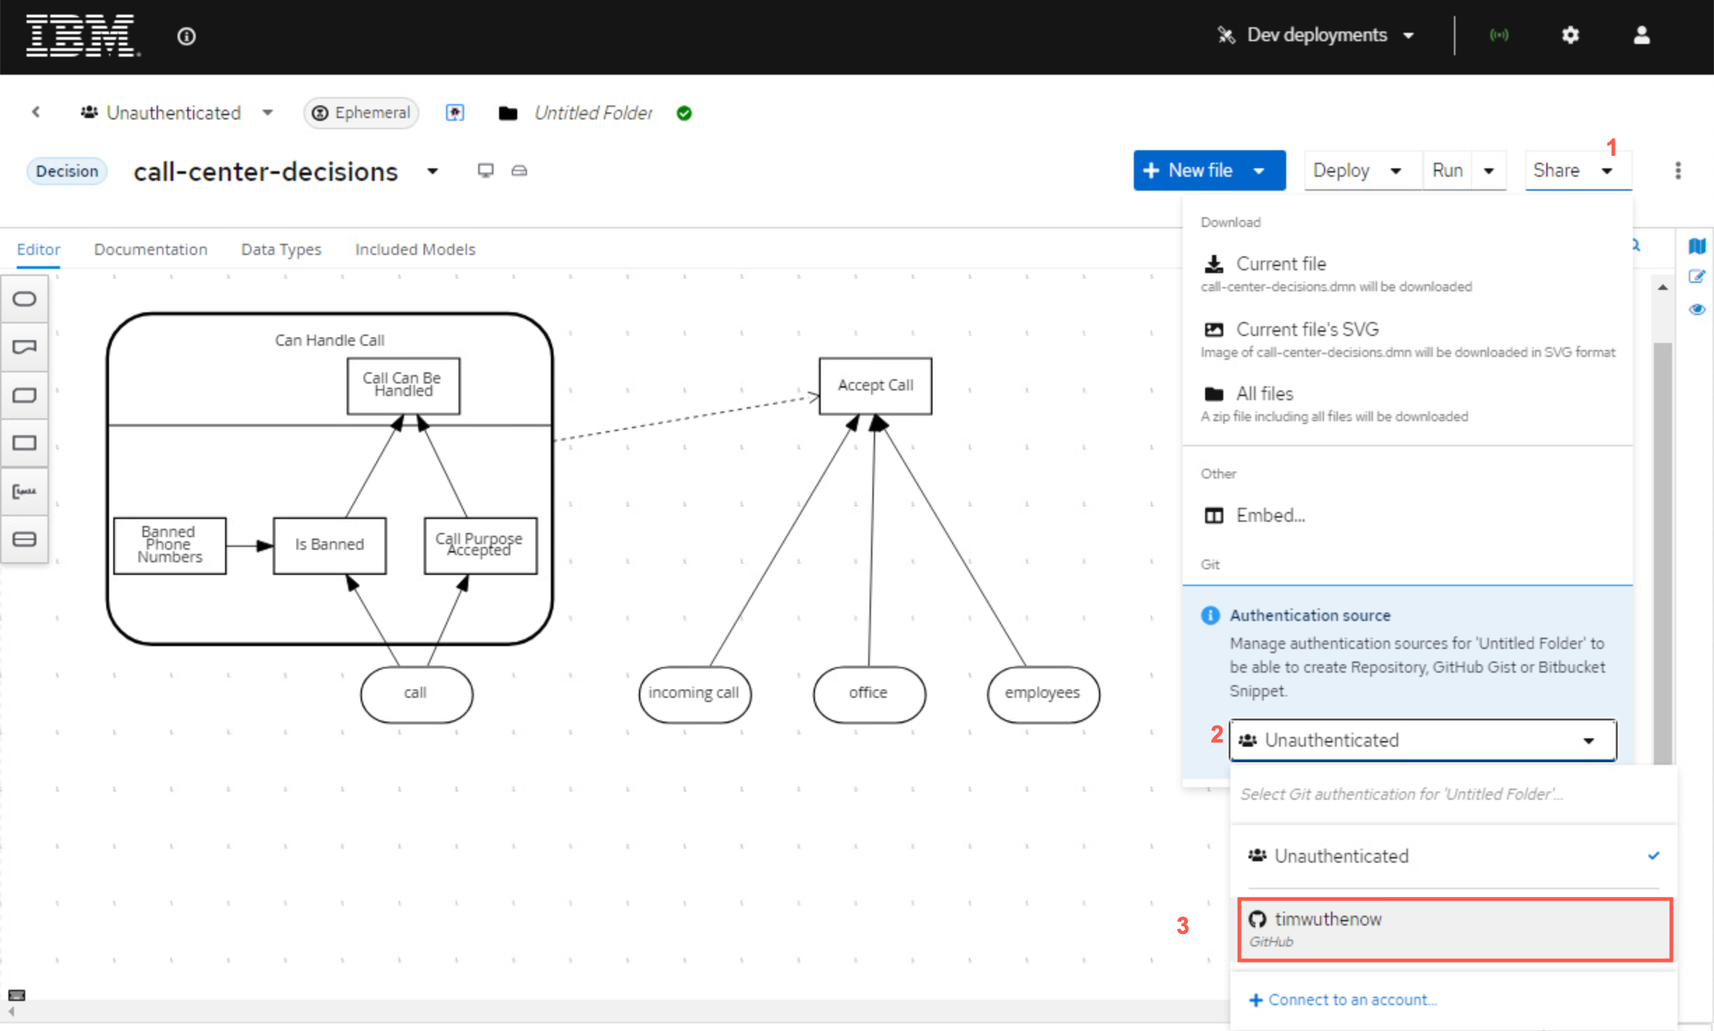The image size is (1714, 1031).
Task: Select the Call Can Be Handled node
Action: (403, 386)
